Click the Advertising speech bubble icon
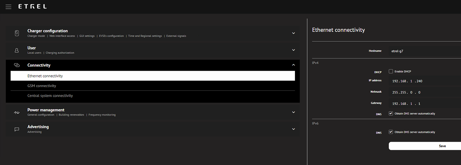The height and width of the screenshot is (165, 461). pyautogui.click(x=17, y=129)
